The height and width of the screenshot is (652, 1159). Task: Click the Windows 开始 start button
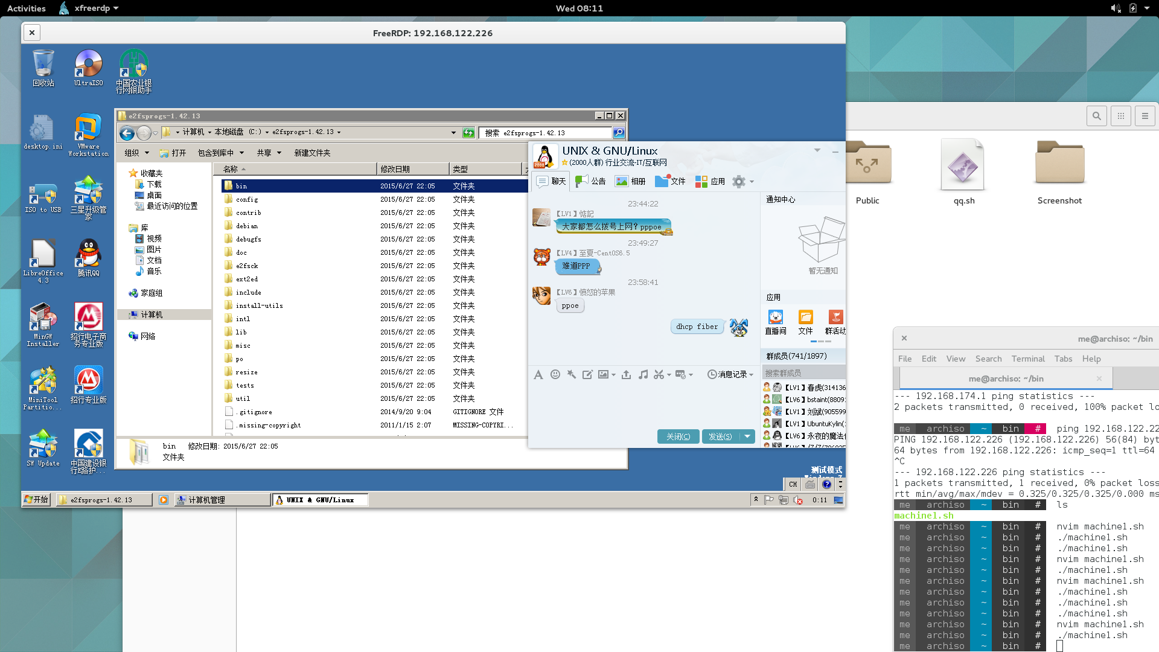[x=36, y=500]
